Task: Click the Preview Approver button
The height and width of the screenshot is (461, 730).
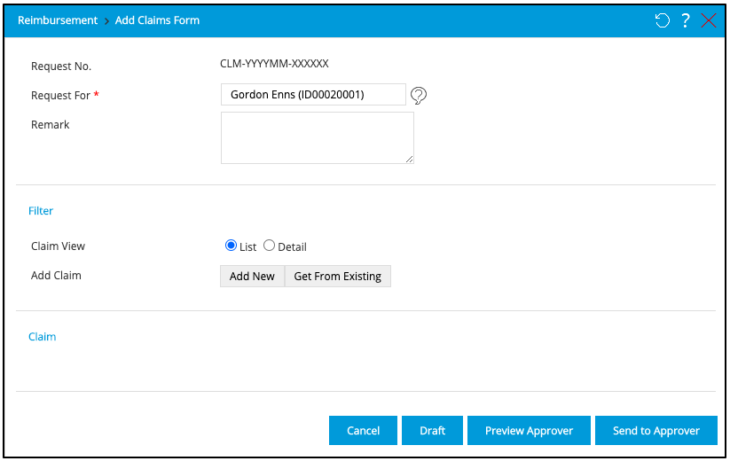Action: (x=529, y=430)
